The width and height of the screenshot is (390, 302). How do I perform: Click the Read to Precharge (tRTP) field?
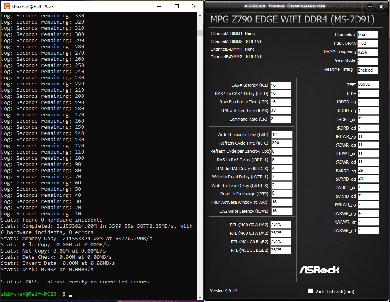(x=282, y=194)
